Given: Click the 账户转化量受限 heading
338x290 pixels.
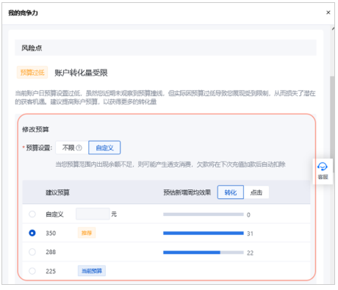Looking at the screenshot, I should coord(81,73).
